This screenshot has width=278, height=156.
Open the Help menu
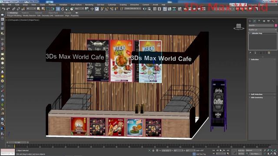163,5
